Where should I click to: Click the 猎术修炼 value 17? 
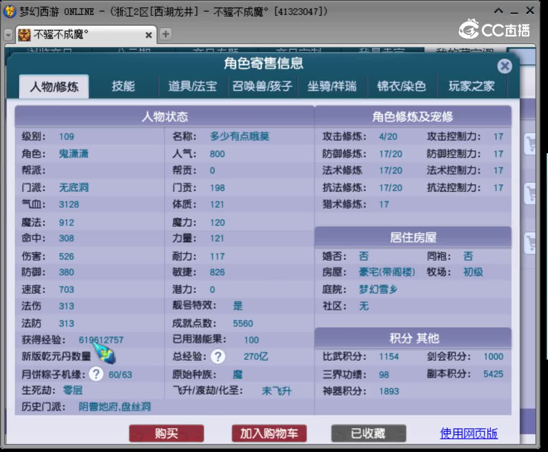384,205
